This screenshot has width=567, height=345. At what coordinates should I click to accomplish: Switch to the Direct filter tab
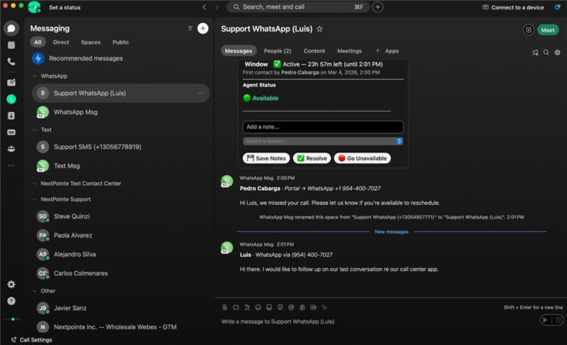tap(61, 42)
